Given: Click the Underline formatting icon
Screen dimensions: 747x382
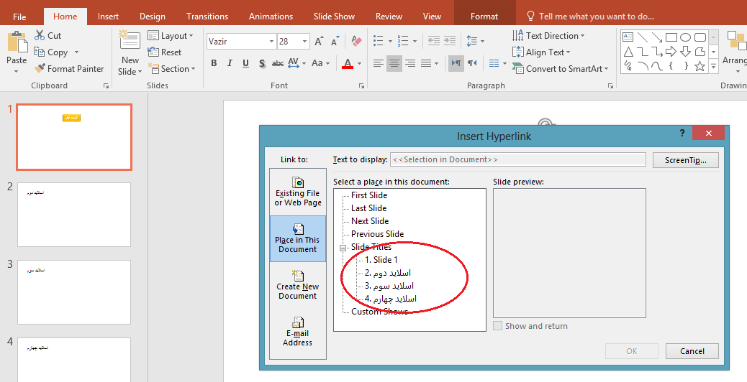Looking at the screenshot, I should coord(245,64).
